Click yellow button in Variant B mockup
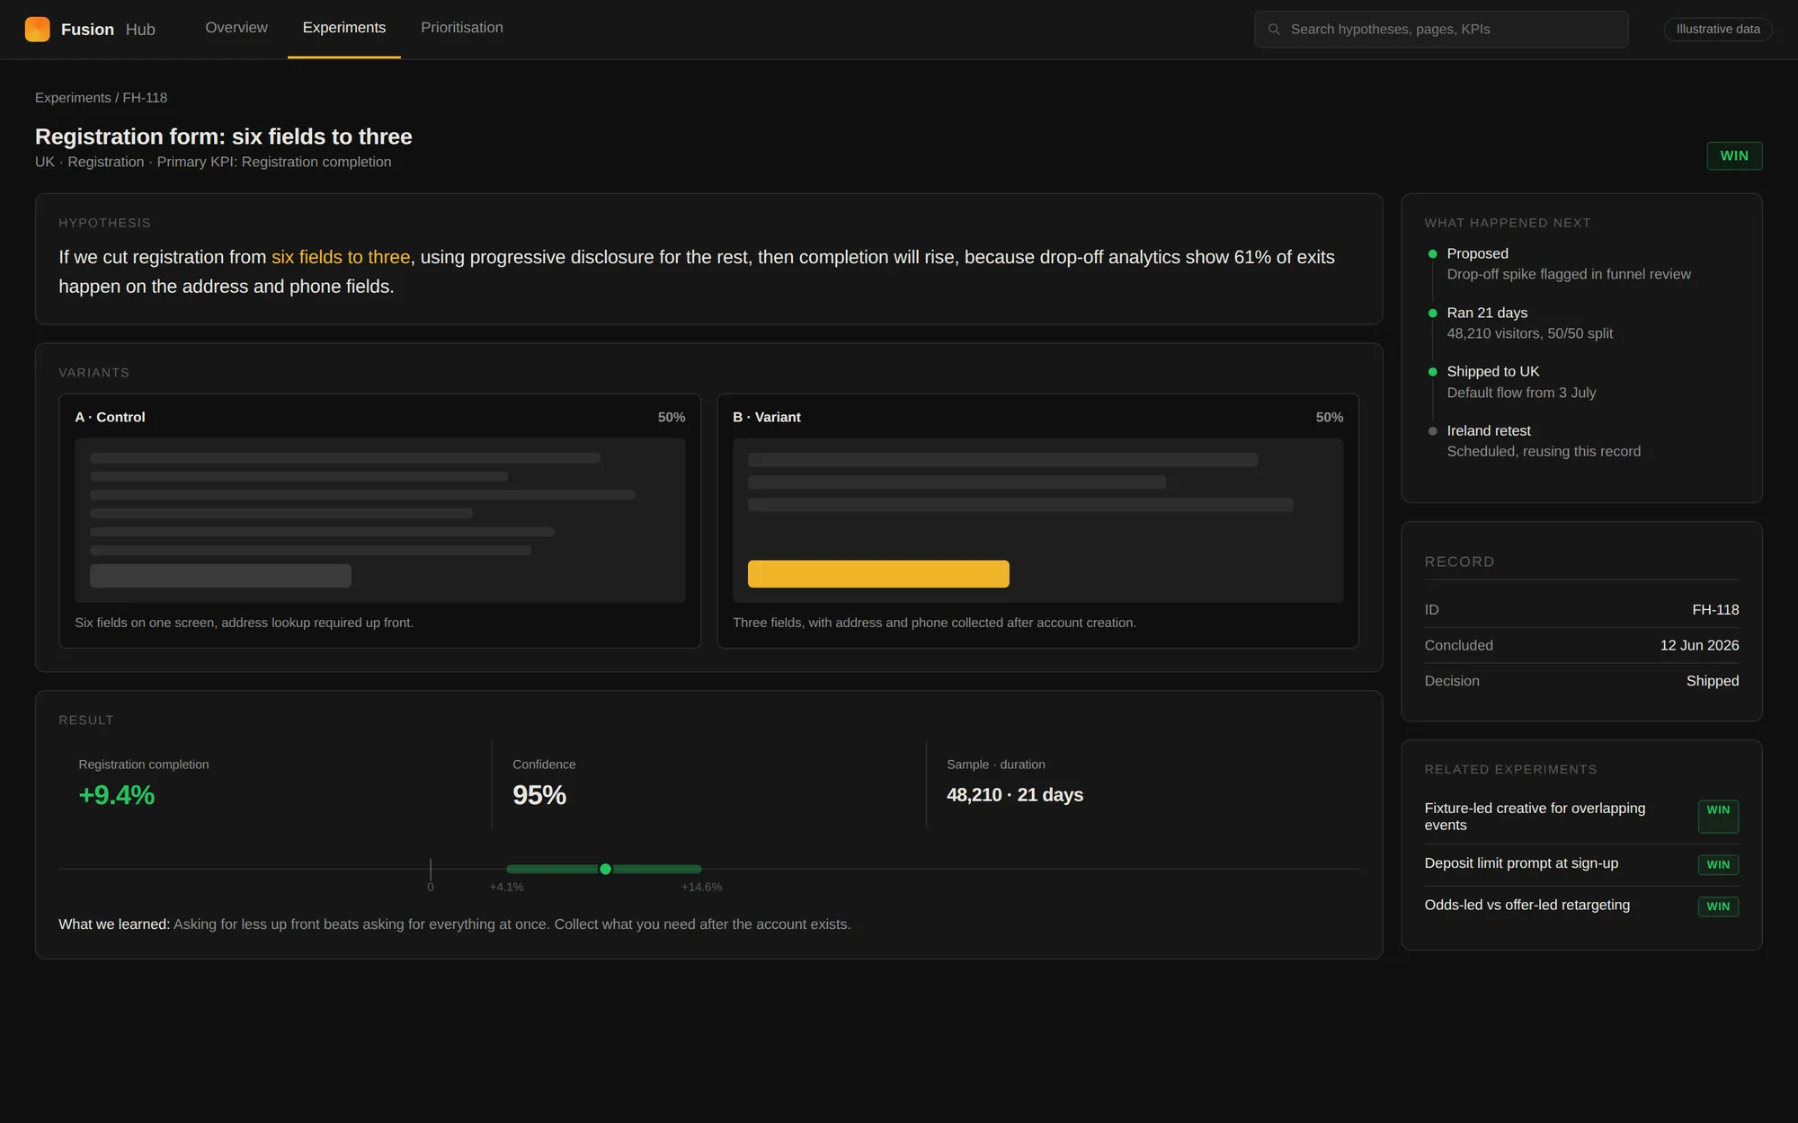Viewport: 1798px width, 1123px height. 878,574
